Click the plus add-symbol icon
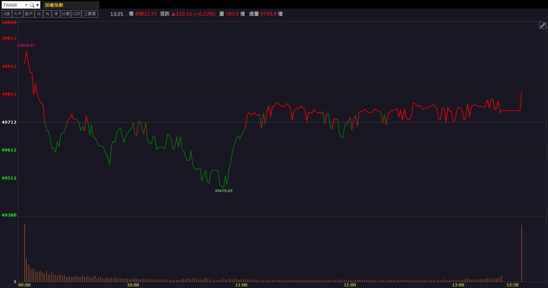Image resolution: width=548 pixels, height=288 pixels. click(37, 5)
